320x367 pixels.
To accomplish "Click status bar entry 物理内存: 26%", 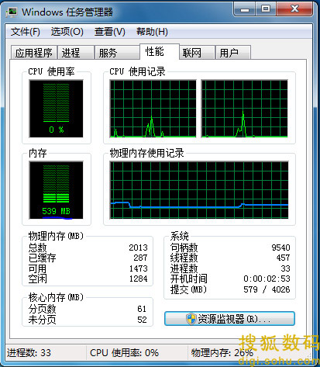I will point(222,353).
